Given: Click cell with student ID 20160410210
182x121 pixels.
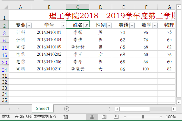Looking at the screenshot, I should [49, 69].
